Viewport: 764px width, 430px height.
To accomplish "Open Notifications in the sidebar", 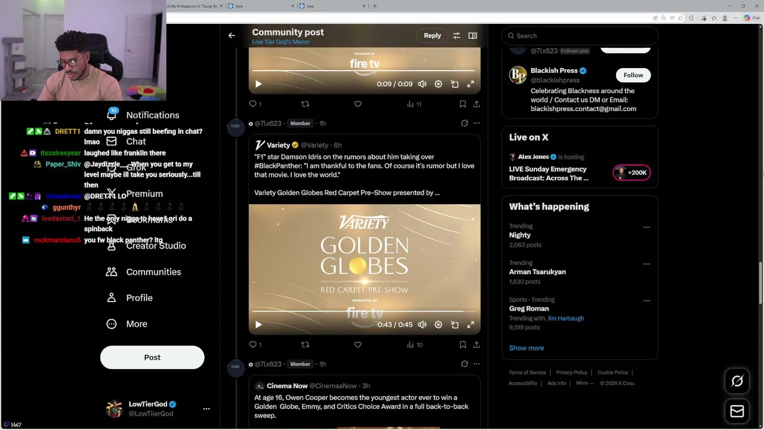I will pyautogui.click(x=143, y=115).
